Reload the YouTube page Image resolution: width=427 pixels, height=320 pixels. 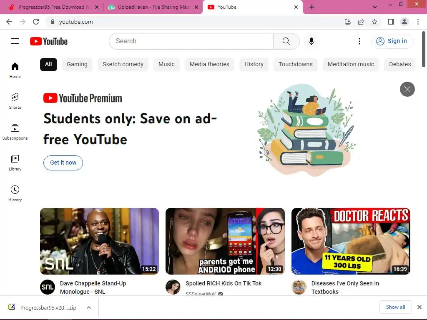tap(36, 22)
